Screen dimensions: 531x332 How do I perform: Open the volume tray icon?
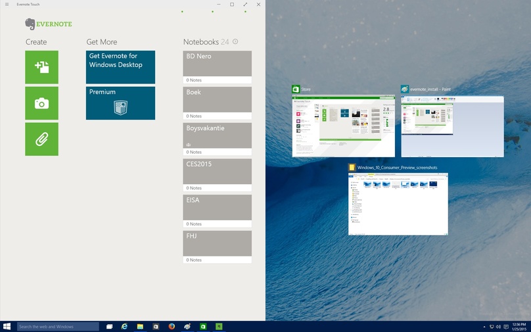click(498, 327)
